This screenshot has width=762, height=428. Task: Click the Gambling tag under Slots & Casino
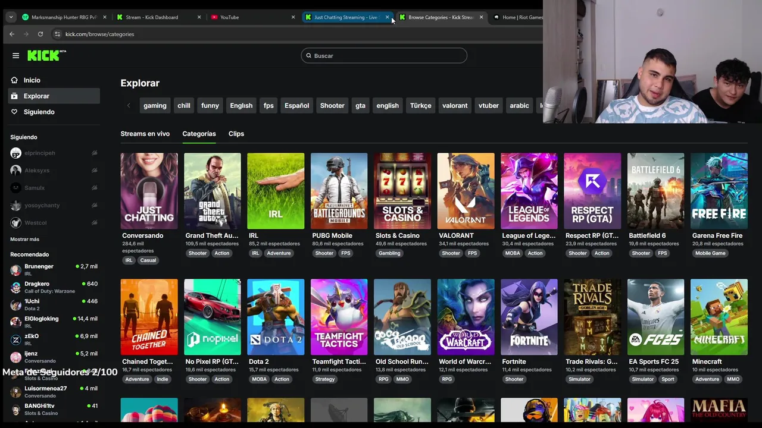(389, 253)
